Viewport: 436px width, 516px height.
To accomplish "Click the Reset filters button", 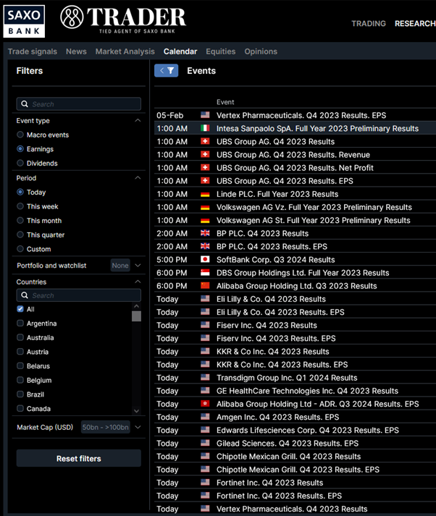I will tap(79, 458).
